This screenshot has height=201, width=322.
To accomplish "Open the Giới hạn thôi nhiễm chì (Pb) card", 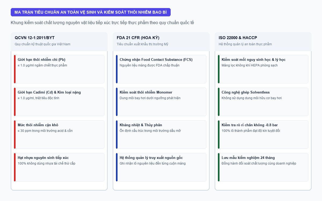I will (x=59, y=69).
